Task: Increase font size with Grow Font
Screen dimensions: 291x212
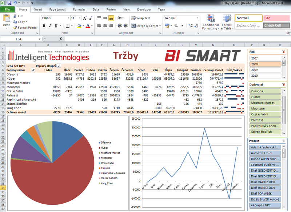Action: pos(85,18)
